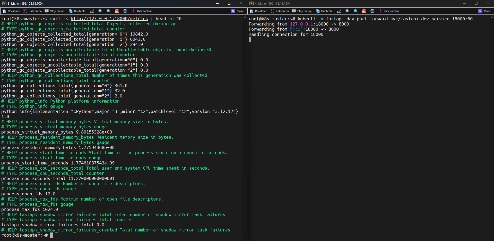494x241 pixels.
Task: Print the right terminal contents with printer icon
Action: click(x=372, y=11)
